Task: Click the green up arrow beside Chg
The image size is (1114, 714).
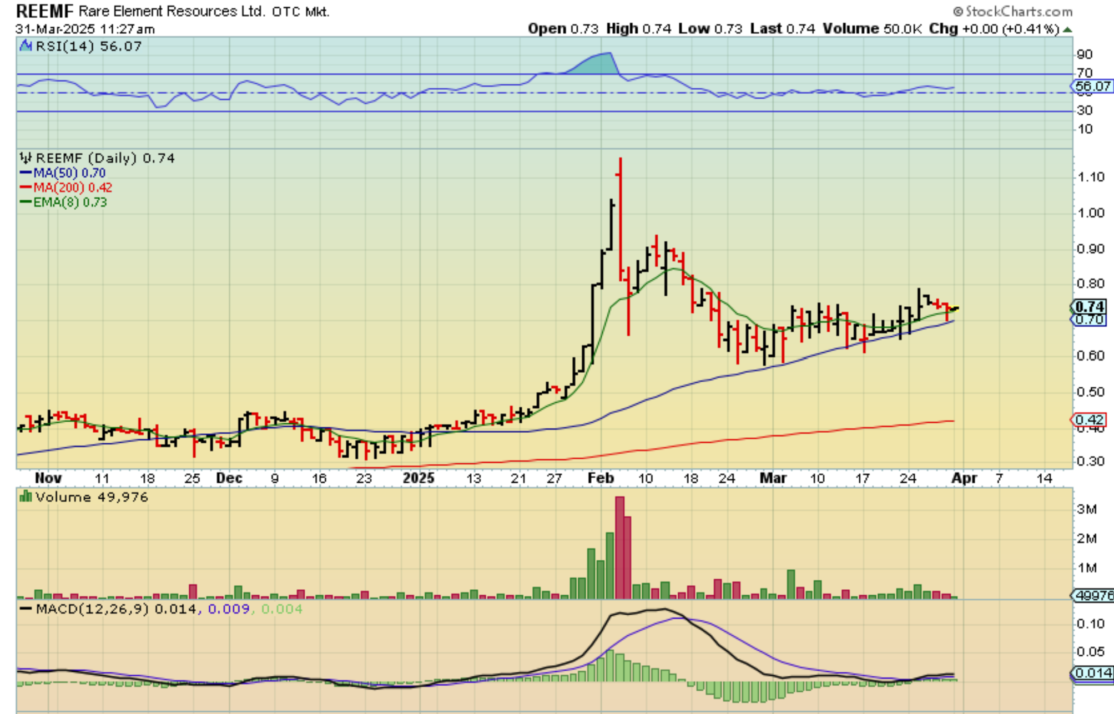Action: [1067, 29]
